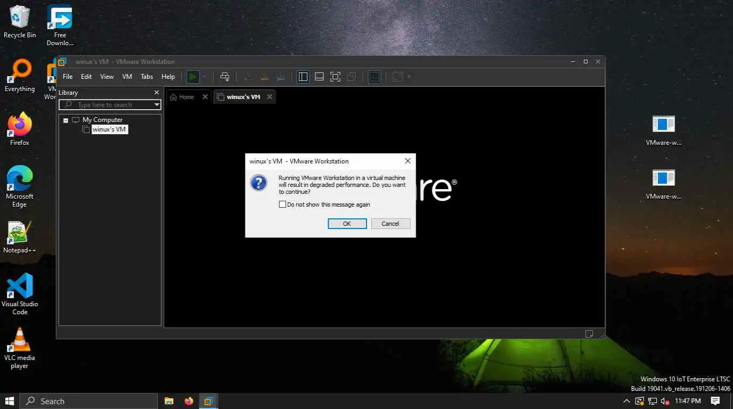Show hidden system tray icons chevron
Image resolution: width=733 pixels, height=409 pixels.
point(626,401)
